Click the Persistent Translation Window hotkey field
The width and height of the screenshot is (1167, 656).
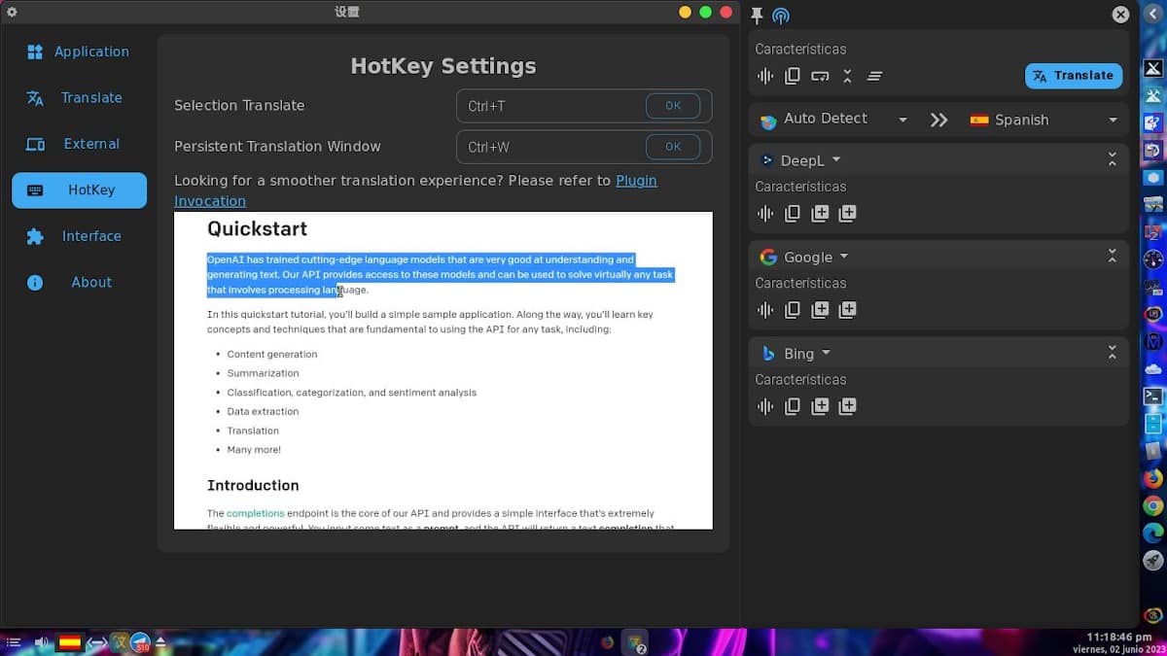583,147
